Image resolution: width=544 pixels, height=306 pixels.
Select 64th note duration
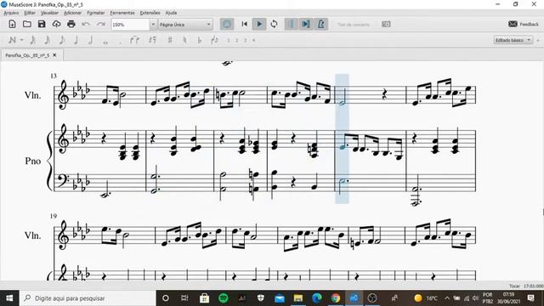(x=32, y=40)
